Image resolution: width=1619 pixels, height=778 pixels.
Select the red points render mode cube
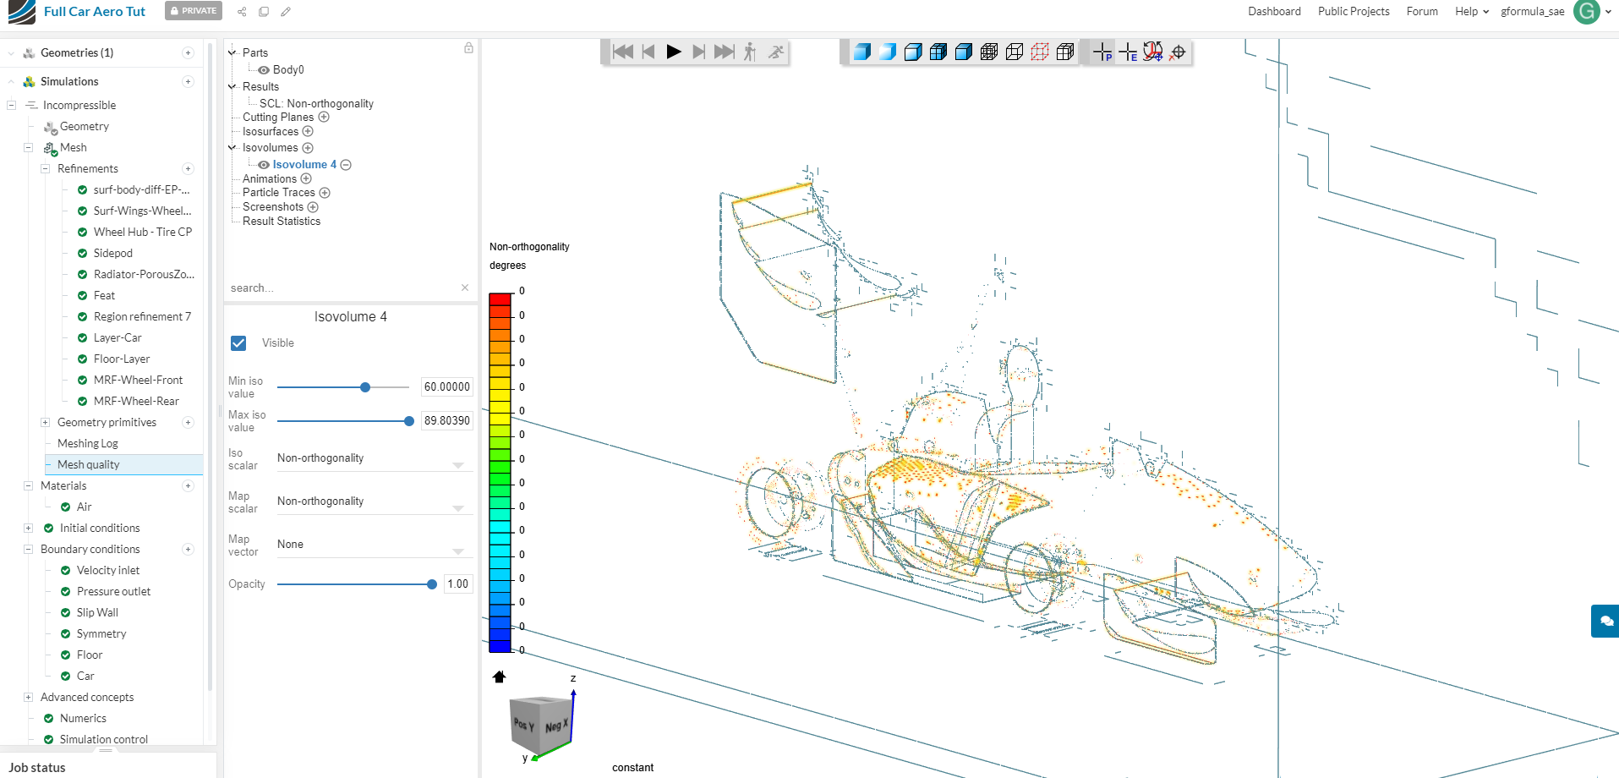(1040, 52)
